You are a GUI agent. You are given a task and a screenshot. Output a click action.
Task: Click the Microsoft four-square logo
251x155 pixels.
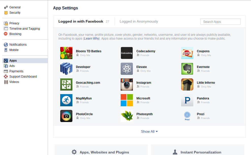tap(127, 100)
